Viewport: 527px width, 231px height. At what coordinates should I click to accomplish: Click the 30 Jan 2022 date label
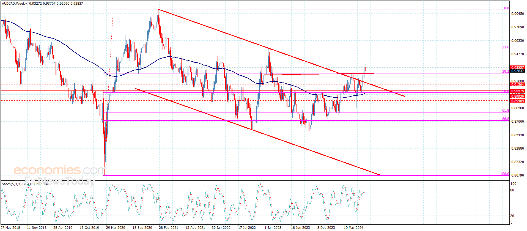[x=221, y=227]
